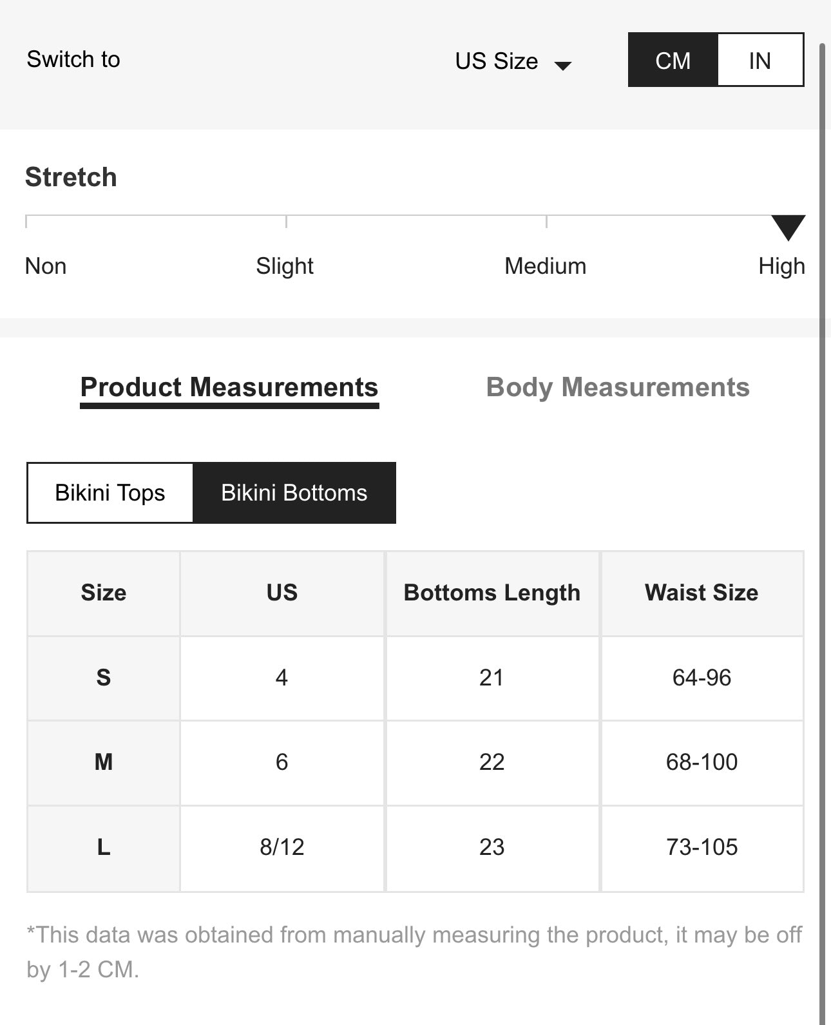The image size is (831, 1025).
Task: Click US size cell 8/12
Action: coord(282,847)
